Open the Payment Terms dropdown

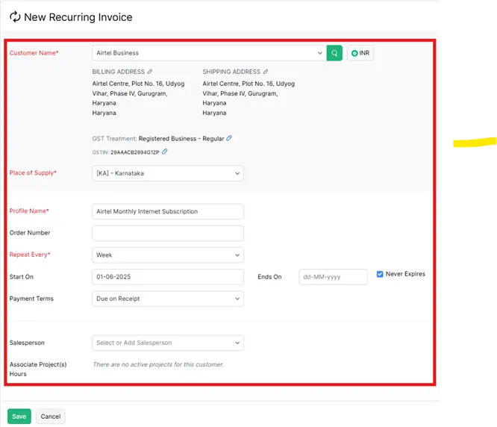pyautogui.click(x=168, y=299)
